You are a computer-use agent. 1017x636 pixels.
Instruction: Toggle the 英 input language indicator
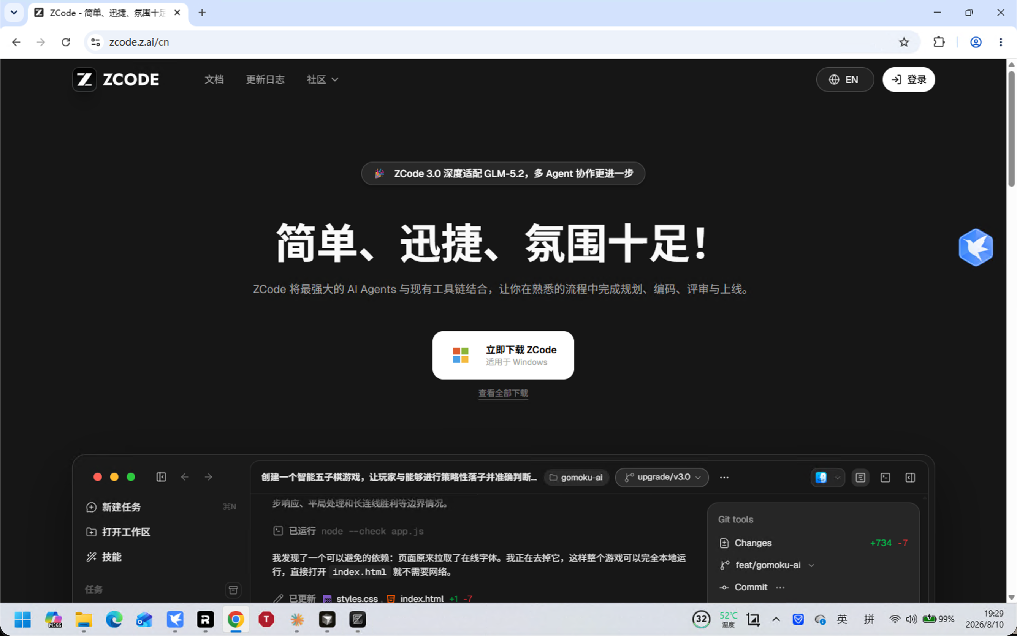[x=842, y=619]
